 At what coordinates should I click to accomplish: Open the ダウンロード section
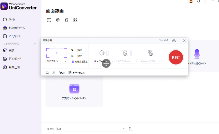pos(15,59)
